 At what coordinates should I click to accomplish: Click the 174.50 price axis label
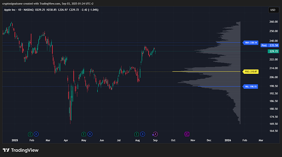tap(274, 117)
